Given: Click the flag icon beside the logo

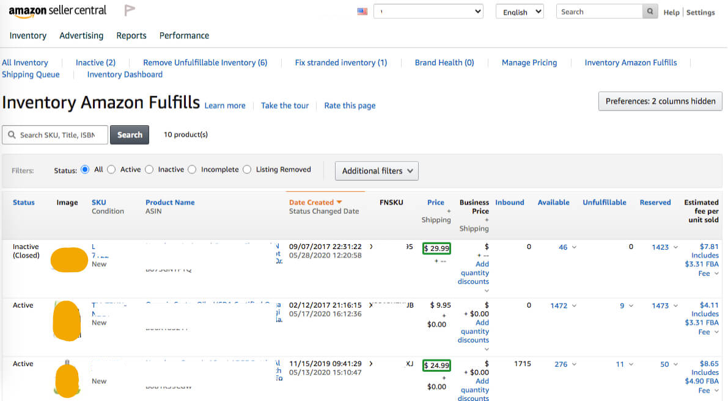Looking at the screenshot, I should [x=130, y=10].
